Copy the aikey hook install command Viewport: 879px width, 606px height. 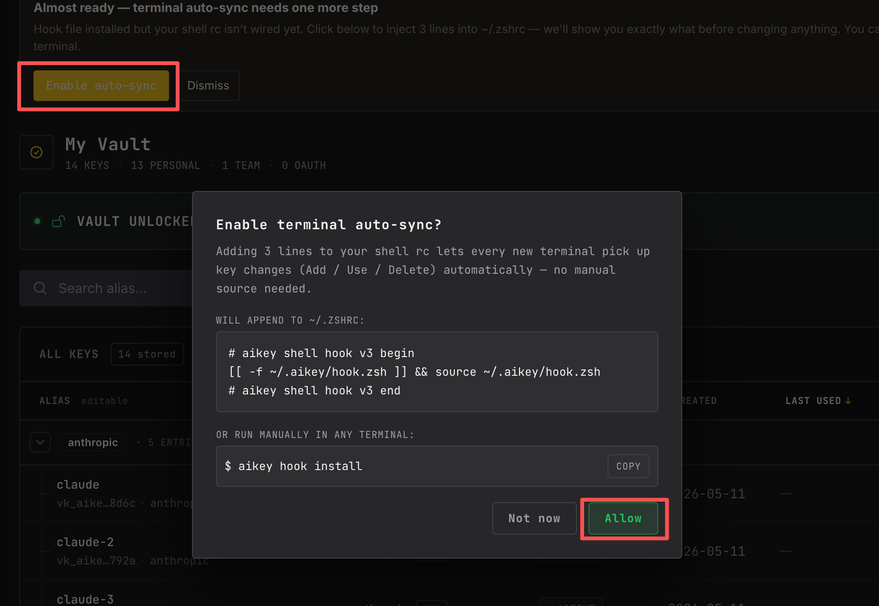[x=628, y=466]
